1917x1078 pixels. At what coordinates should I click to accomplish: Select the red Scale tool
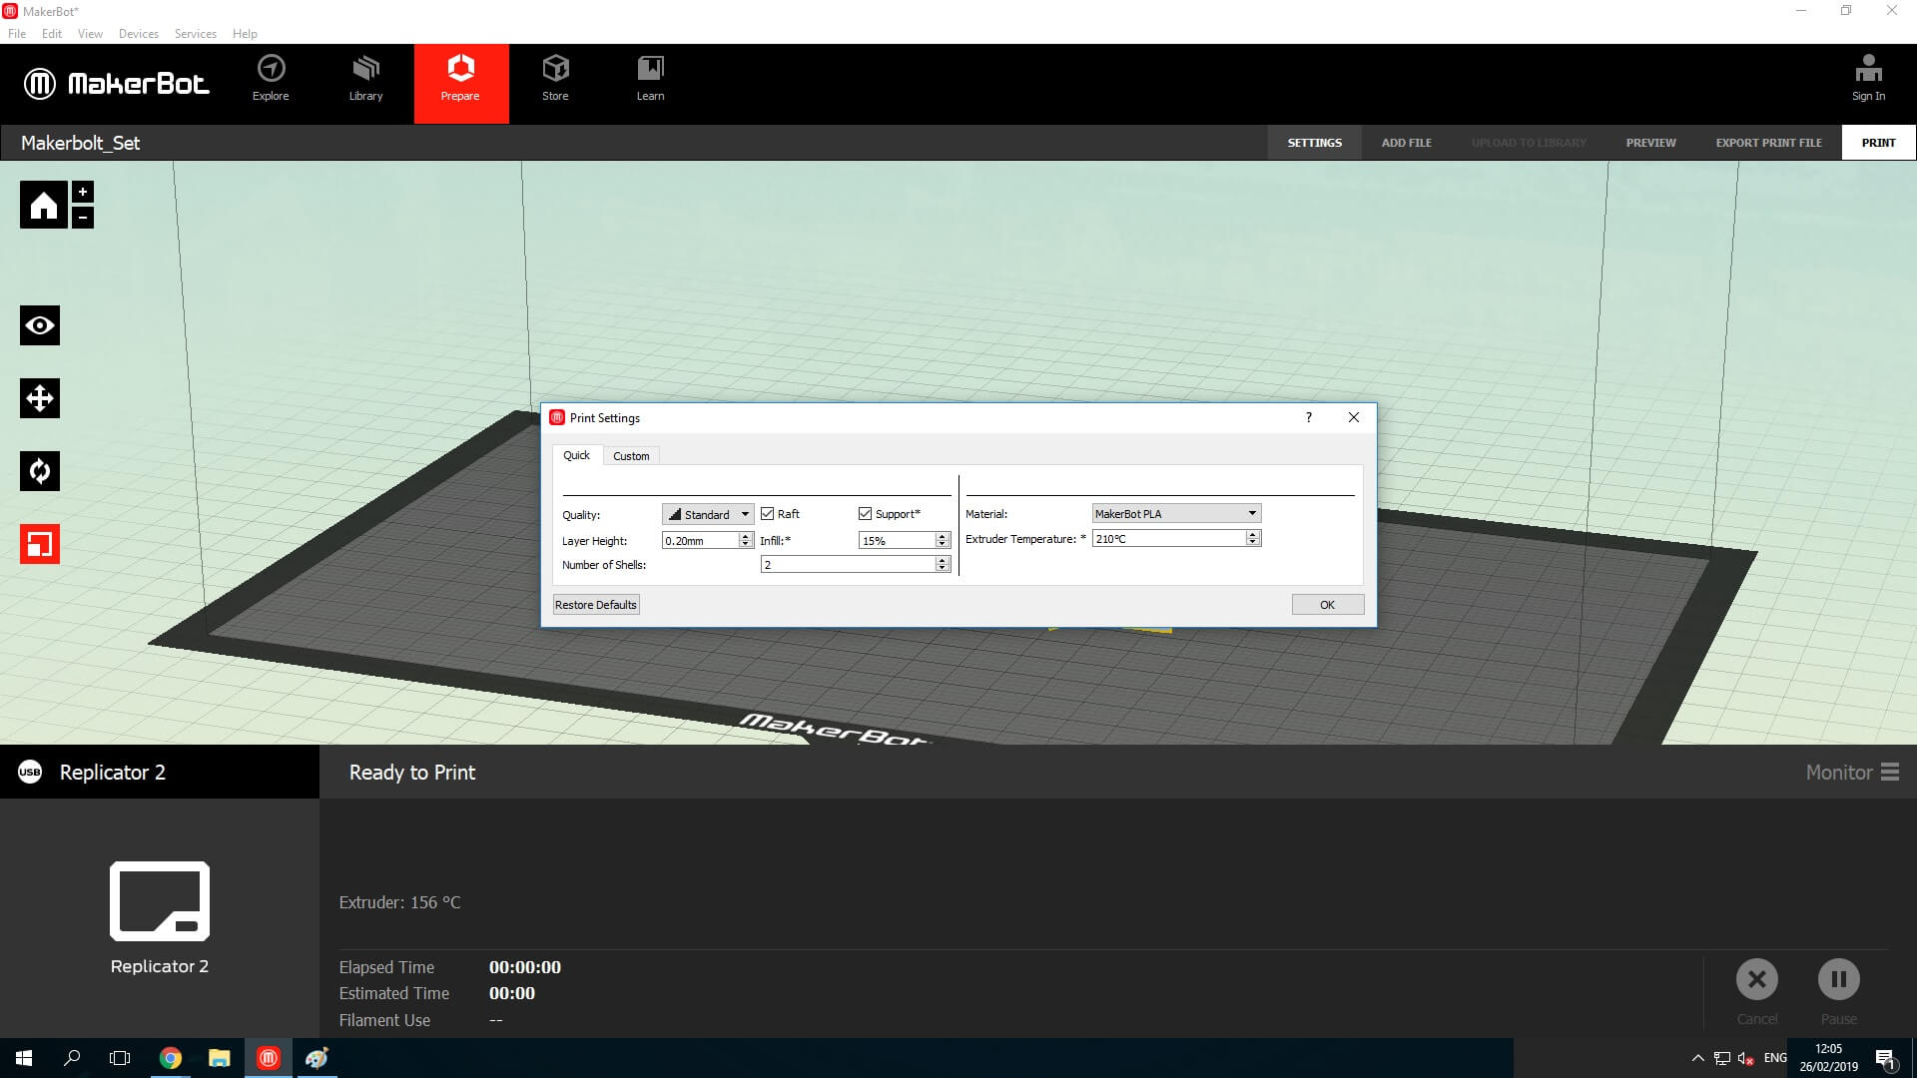40,544
